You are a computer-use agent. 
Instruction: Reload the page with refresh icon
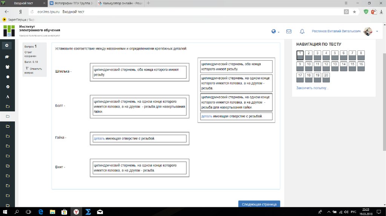[32, 12]
